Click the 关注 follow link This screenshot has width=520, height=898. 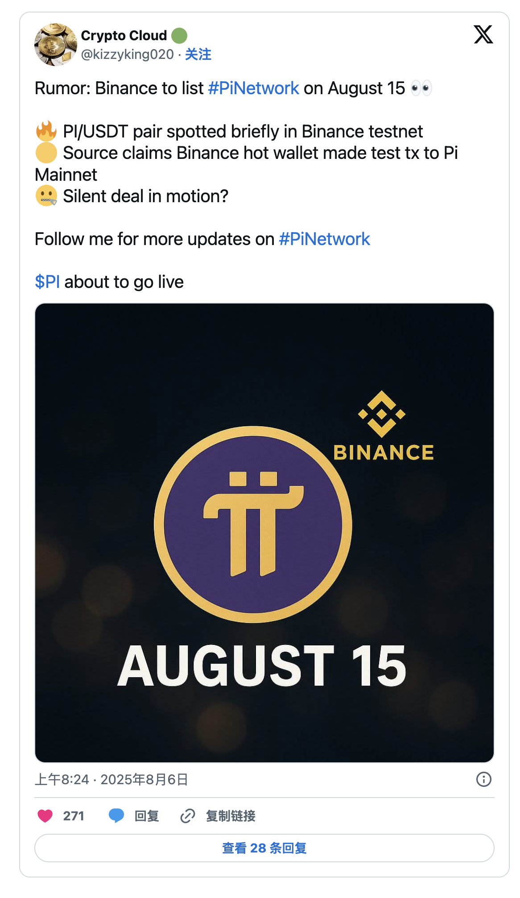(x=198, y=54)
